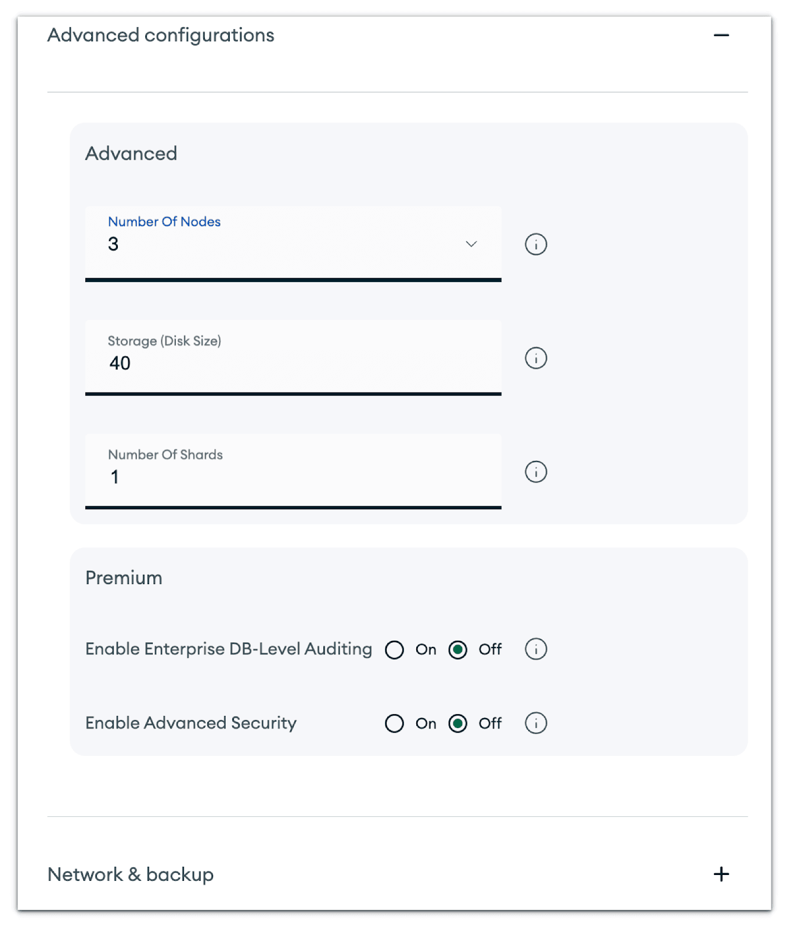Screen dimensions: 789x929
Task: Select Off for Enterprise DB-Level Auditing
Action: (x=457, y=649)
